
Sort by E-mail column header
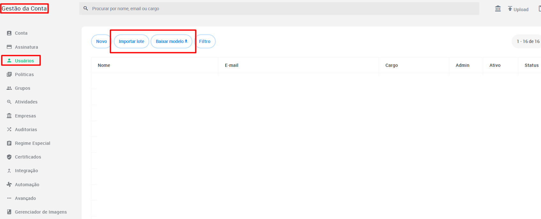[231, 65]
